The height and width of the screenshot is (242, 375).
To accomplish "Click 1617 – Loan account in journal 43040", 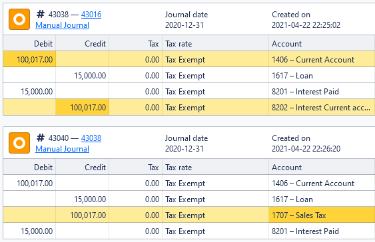I will click(x=292, y=199).
